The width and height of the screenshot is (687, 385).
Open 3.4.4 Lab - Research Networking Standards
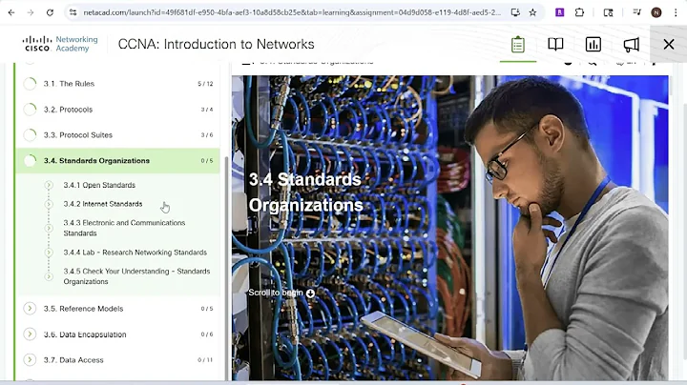135,253
